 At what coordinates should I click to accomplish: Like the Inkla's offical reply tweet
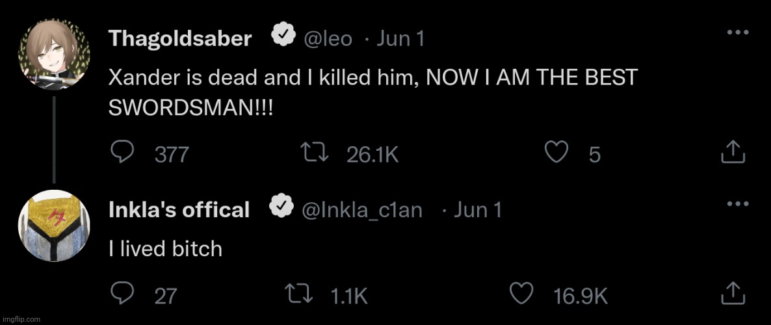point(521,295)
